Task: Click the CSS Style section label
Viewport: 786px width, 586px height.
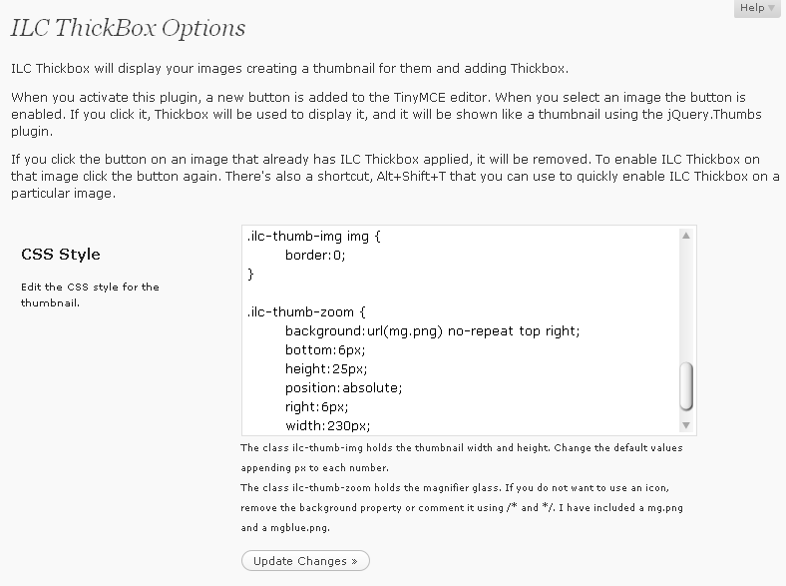Action: point(61,255)
